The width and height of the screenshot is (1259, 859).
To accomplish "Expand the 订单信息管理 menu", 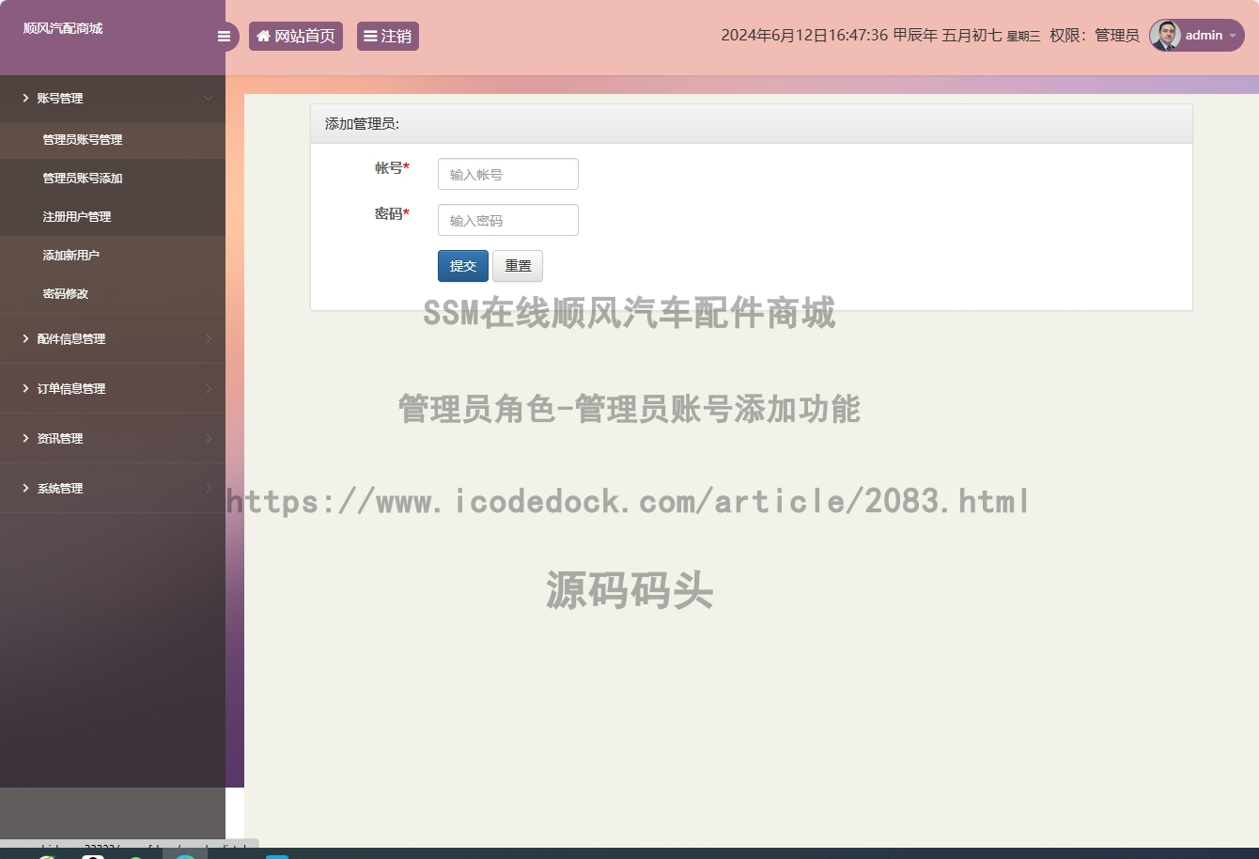I will (113, 388).
